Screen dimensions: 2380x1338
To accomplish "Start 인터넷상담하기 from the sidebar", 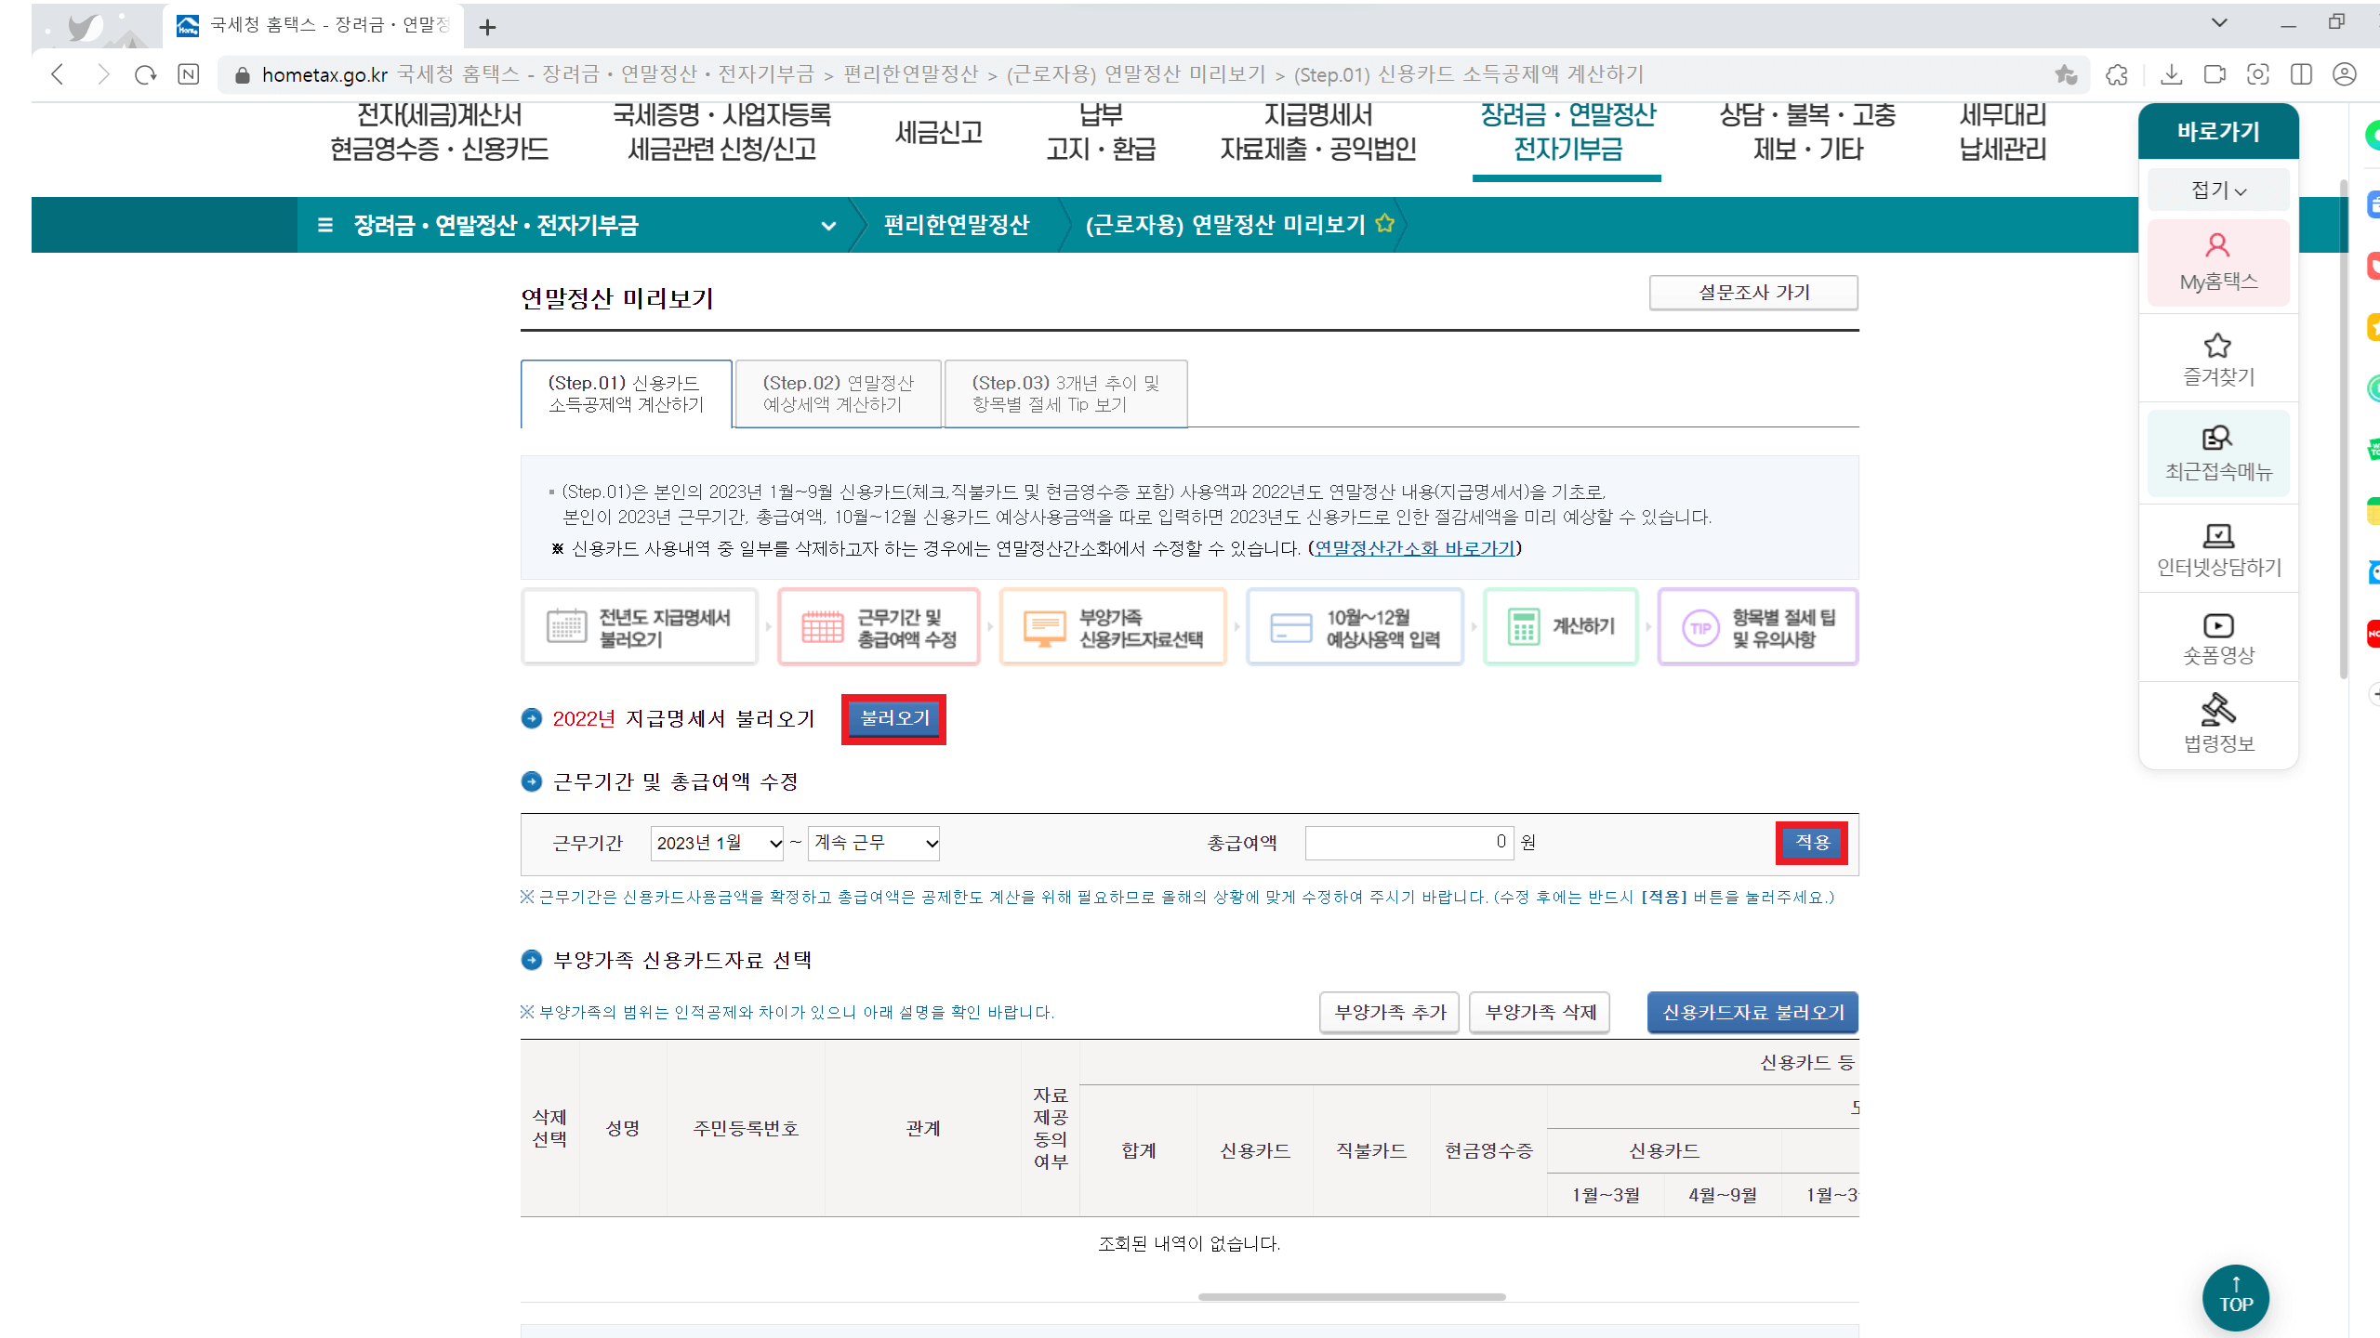I will (2218, 548).
